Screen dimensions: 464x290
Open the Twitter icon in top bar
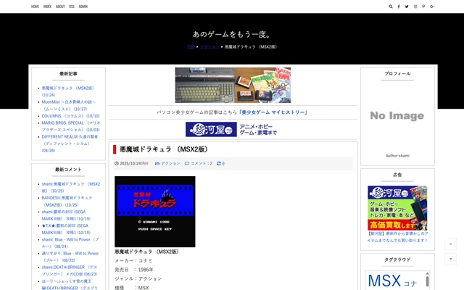tap(407, 7)
